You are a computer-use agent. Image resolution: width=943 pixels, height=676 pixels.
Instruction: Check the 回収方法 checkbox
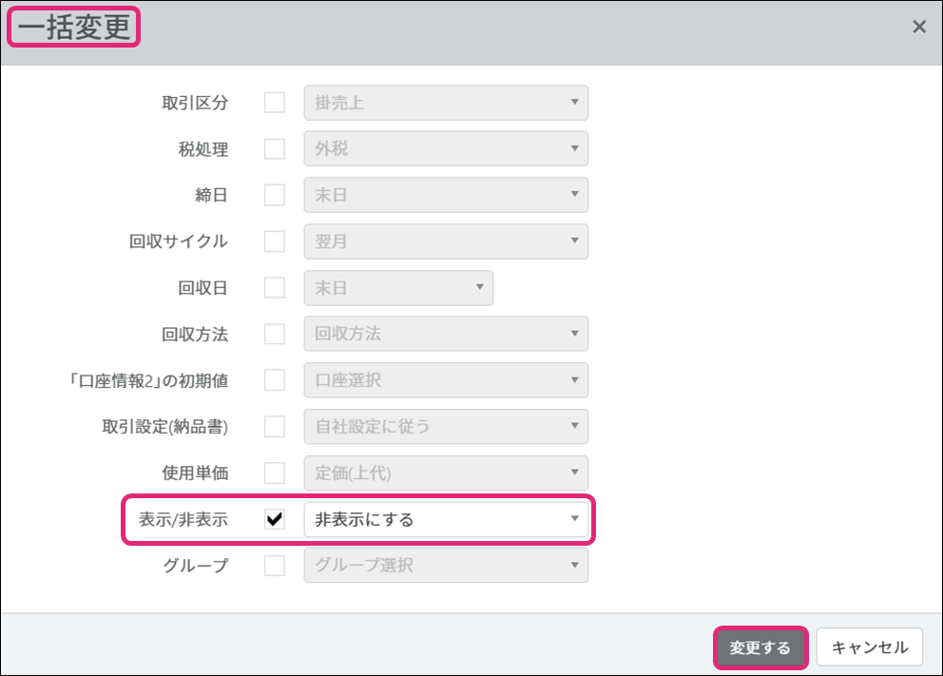tap(275, 334)
